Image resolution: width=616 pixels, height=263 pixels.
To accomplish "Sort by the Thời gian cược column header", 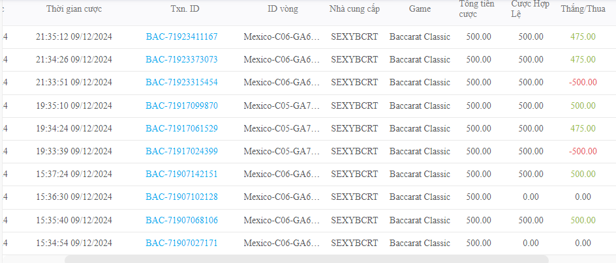I will click(74, 9).
